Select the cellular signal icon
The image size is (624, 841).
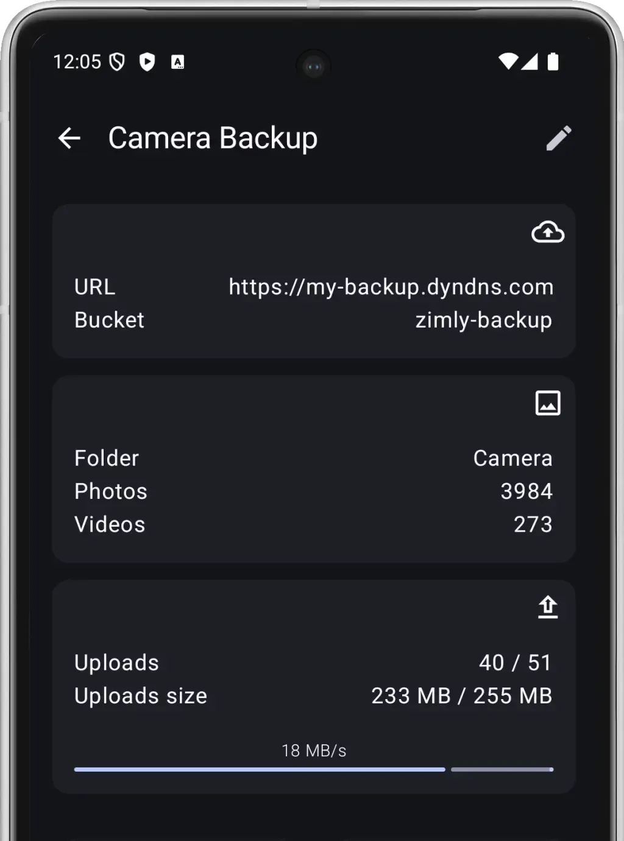click(531, 62)
